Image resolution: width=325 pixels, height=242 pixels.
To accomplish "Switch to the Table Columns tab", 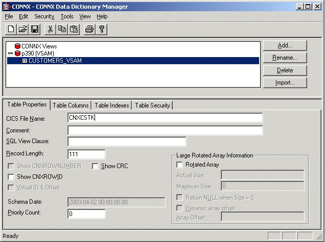I will [71, 105].
